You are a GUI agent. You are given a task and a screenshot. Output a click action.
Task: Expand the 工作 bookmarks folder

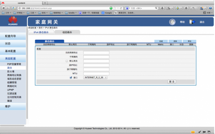6,13
